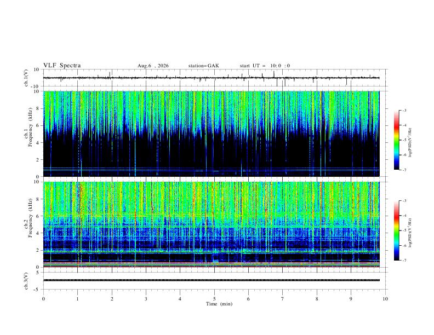Click the -3 value on the ch.2 colorbar
Viewport: 434px width, 335px height.
[x=403, y=201]
